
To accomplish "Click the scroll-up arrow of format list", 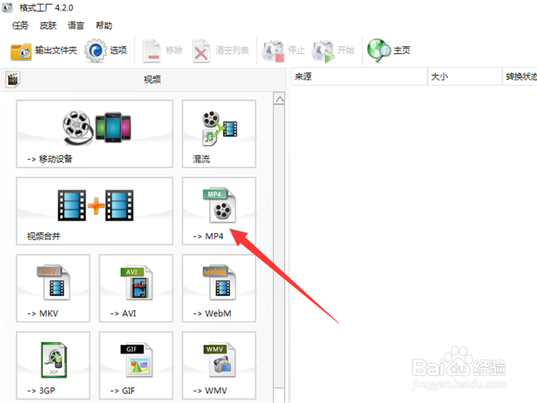I will pyautogui.click(x=279, y=99).
